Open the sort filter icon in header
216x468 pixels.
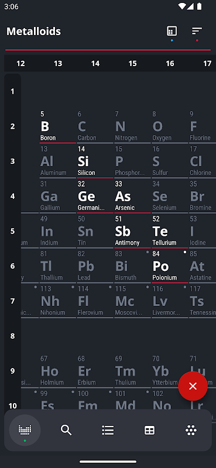click(197, 31)
